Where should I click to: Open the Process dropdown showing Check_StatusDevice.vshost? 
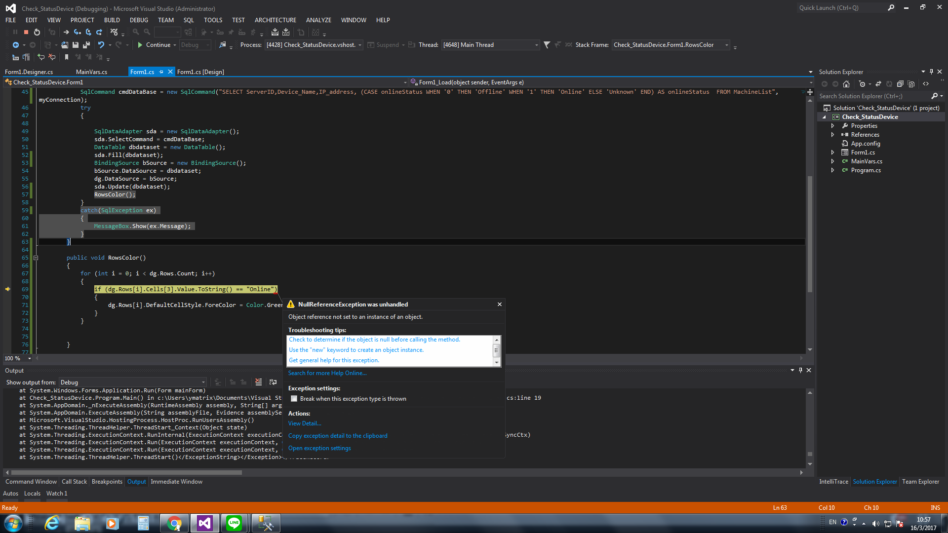pyautogui.click(x=314, y=45)
